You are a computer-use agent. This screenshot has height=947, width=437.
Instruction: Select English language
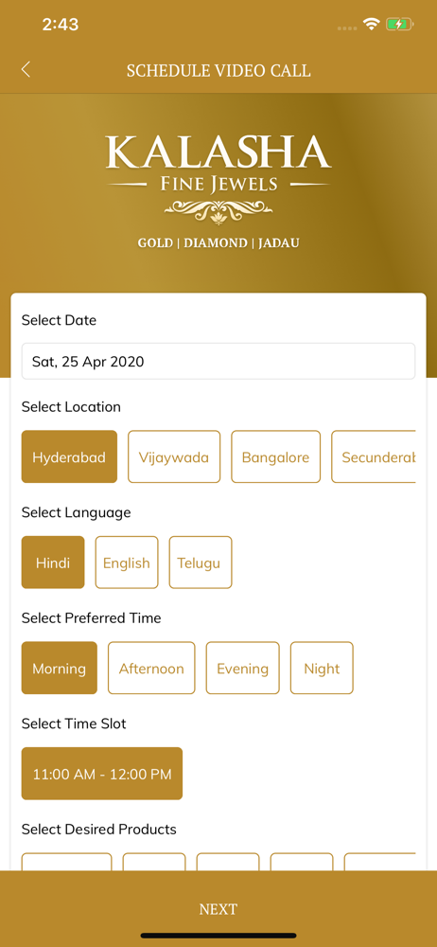click(127, 563)
